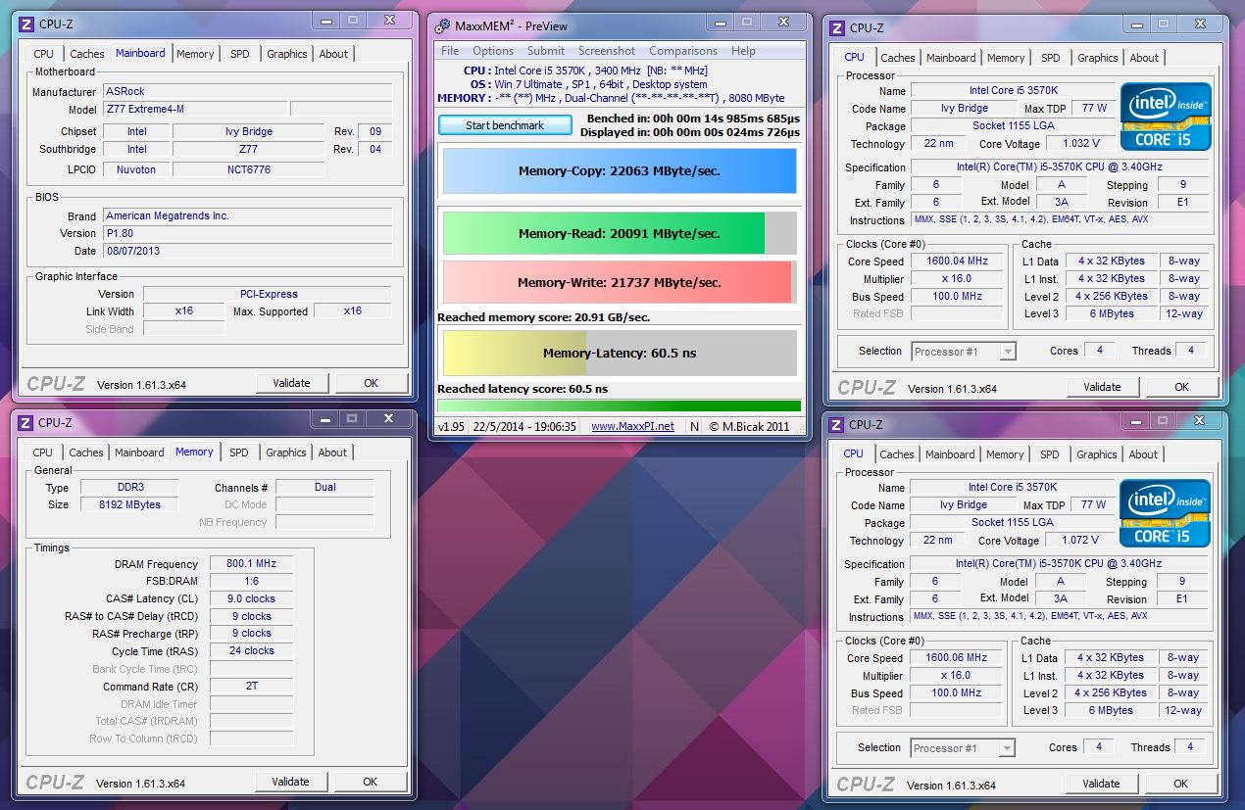Click the N status cell in MaxxMEM status bar

tap(694, 426)
